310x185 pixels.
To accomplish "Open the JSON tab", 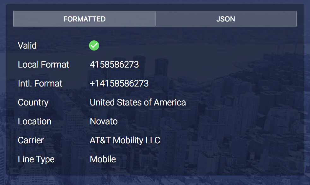I will pos(226,19).
